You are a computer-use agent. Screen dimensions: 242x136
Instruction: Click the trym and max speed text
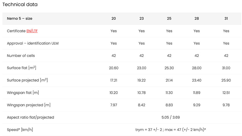(x=171, y=129)
